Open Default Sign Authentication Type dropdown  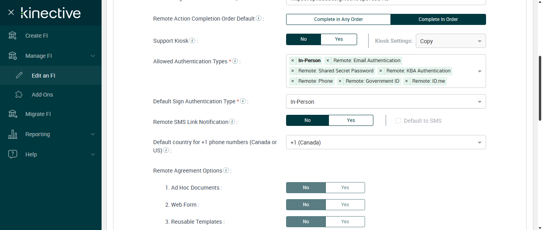pyautogui.click(x=386, y=102)
